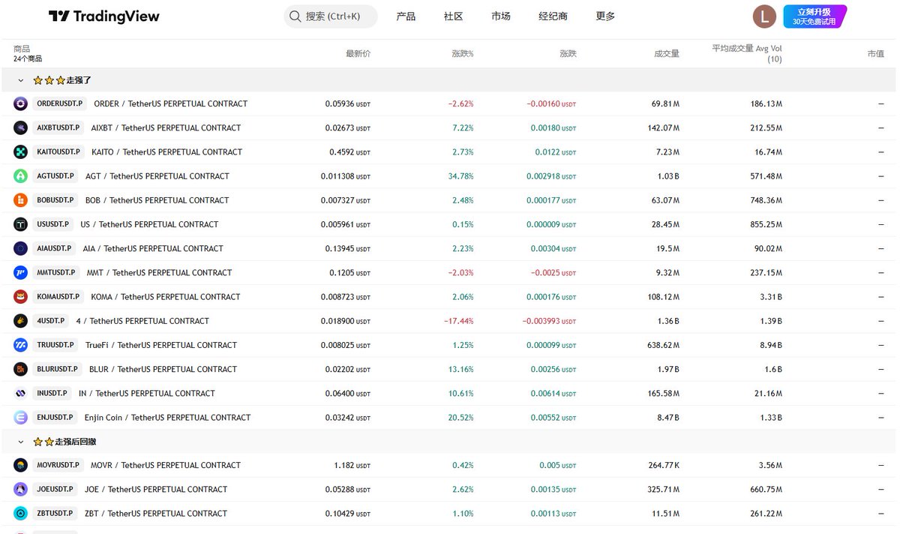
Task: Click TrueFi / TetherUS PERPETUAL CONTRACT name
Action: [161, 345]
